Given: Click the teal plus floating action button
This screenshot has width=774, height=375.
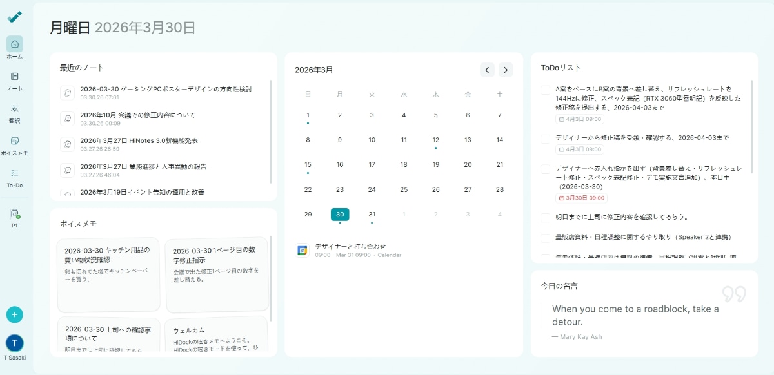Looking at the screenshot, I should click(14, 314).
